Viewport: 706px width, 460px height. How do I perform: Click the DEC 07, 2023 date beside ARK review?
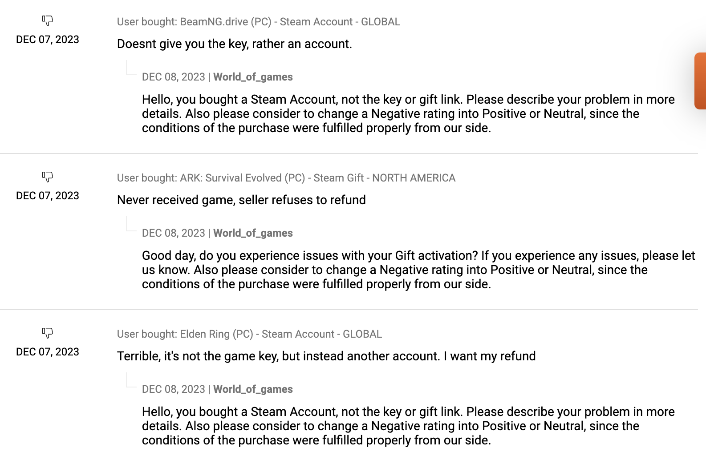pyautogui.click(x=48, y=196)
